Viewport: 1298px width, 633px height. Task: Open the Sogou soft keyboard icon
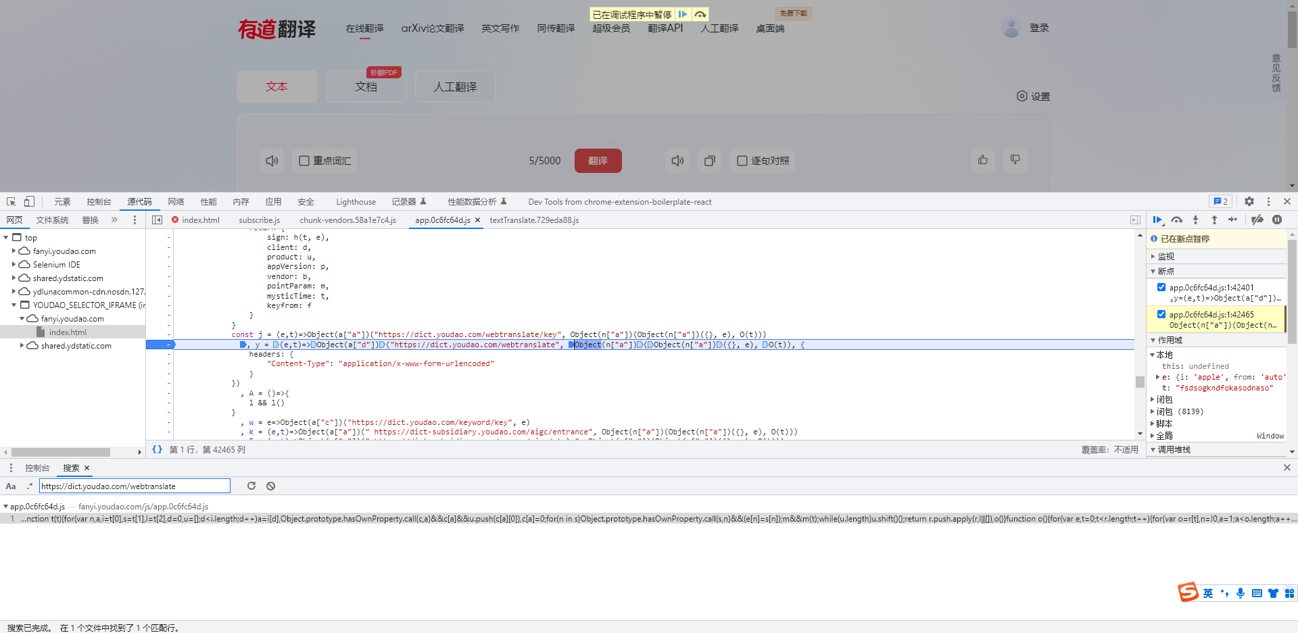1257,593
